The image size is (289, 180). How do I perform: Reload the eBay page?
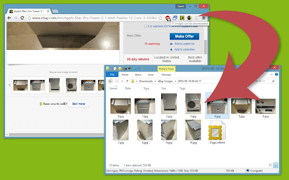pos(22,18)
